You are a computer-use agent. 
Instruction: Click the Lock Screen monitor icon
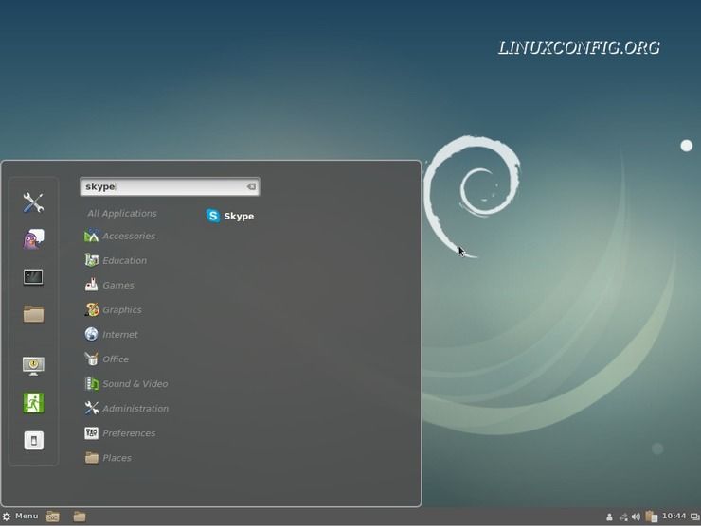pos(33,365)
